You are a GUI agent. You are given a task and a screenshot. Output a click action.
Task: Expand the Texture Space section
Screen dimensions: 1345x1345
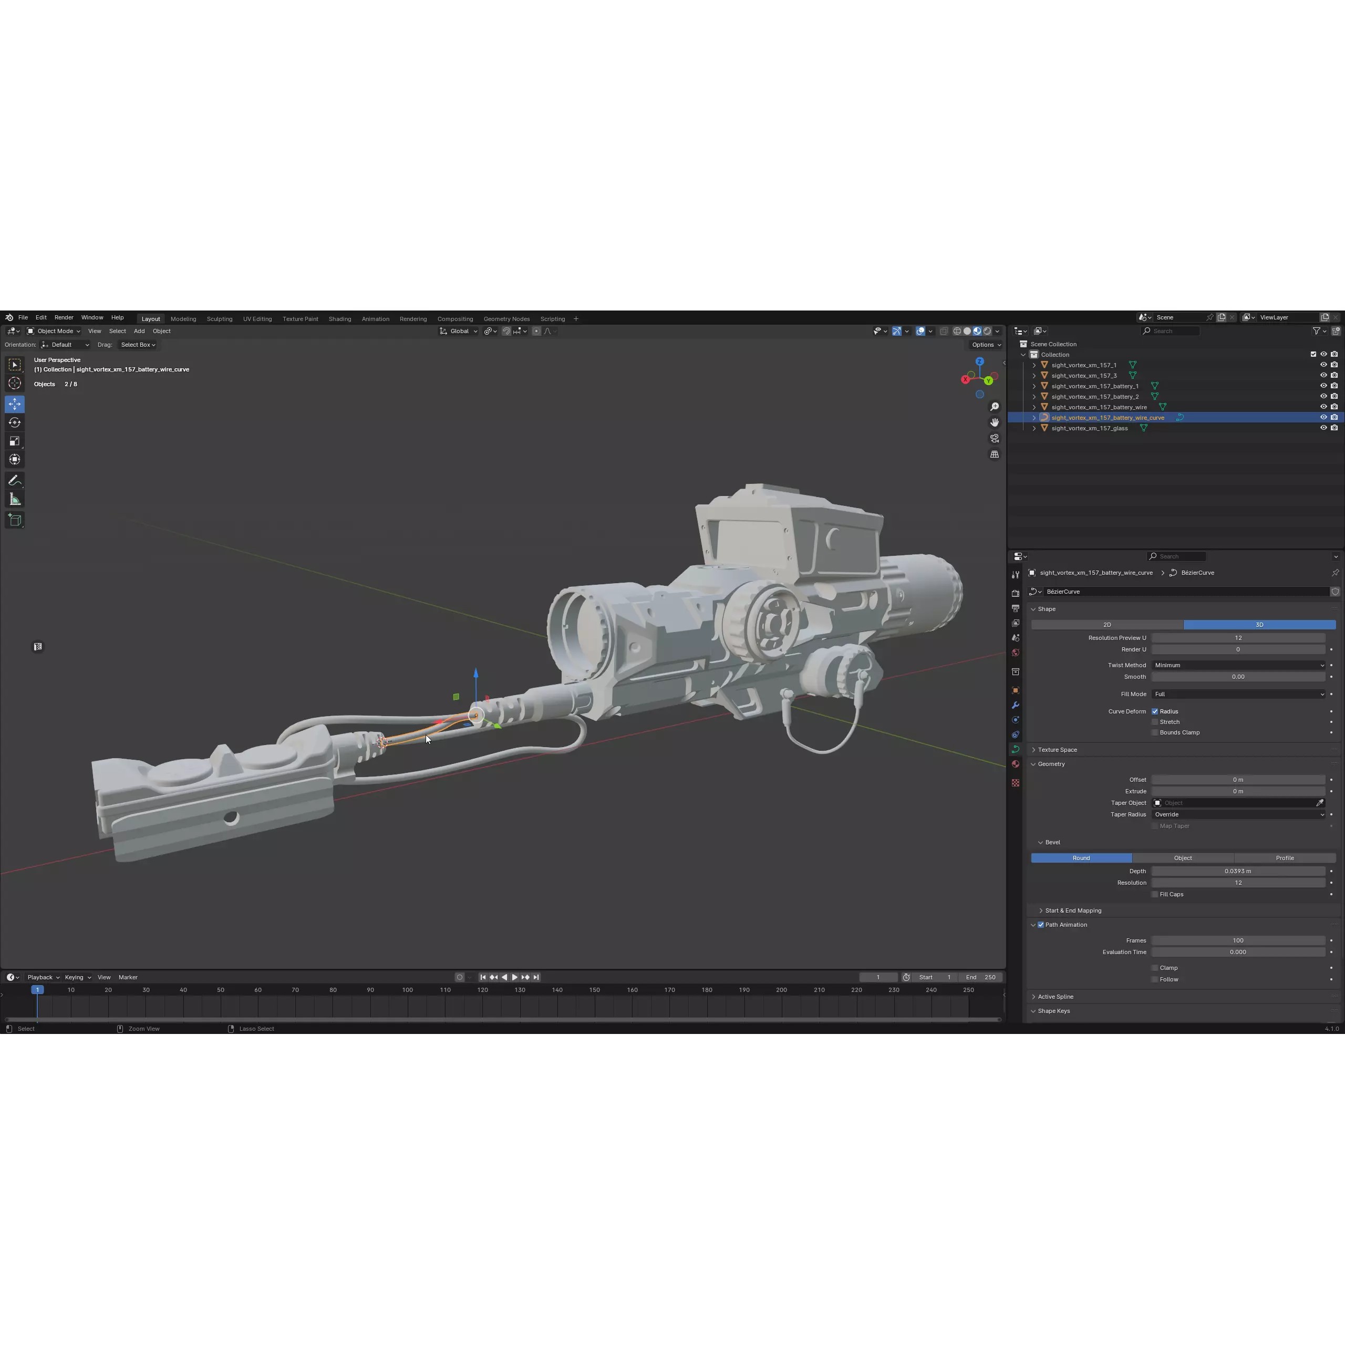1058,749
